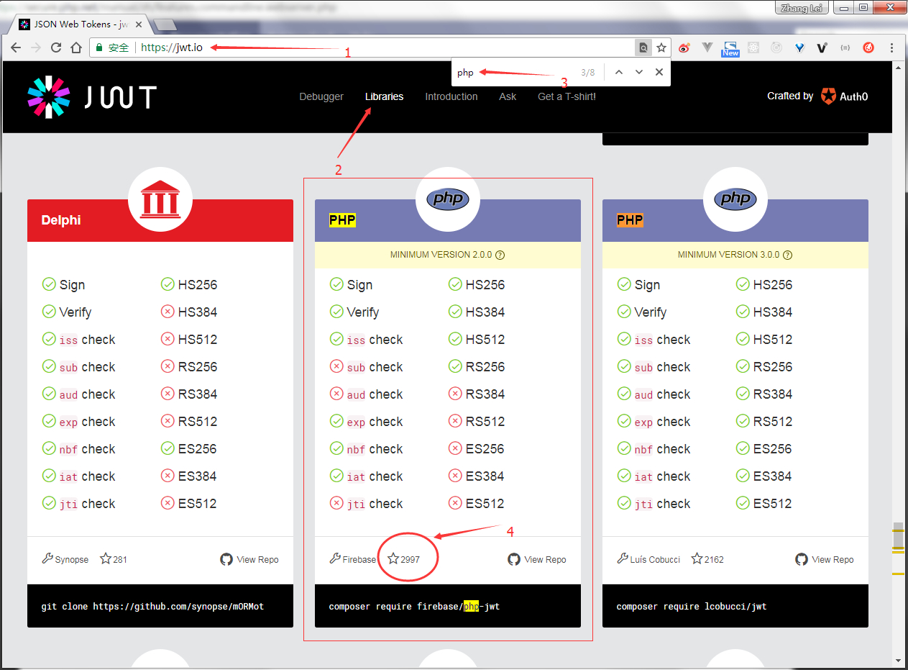
Task: Go back with the browser back arrow
Action: (x=15, y=47)
